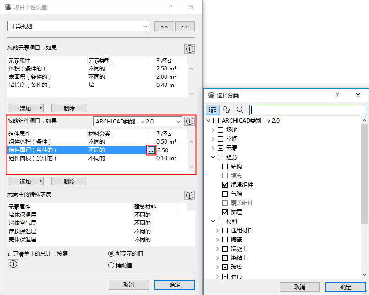Expand the 烧粘土 tree node
Viewport: 369px width, 295px height.
[218, 258]
